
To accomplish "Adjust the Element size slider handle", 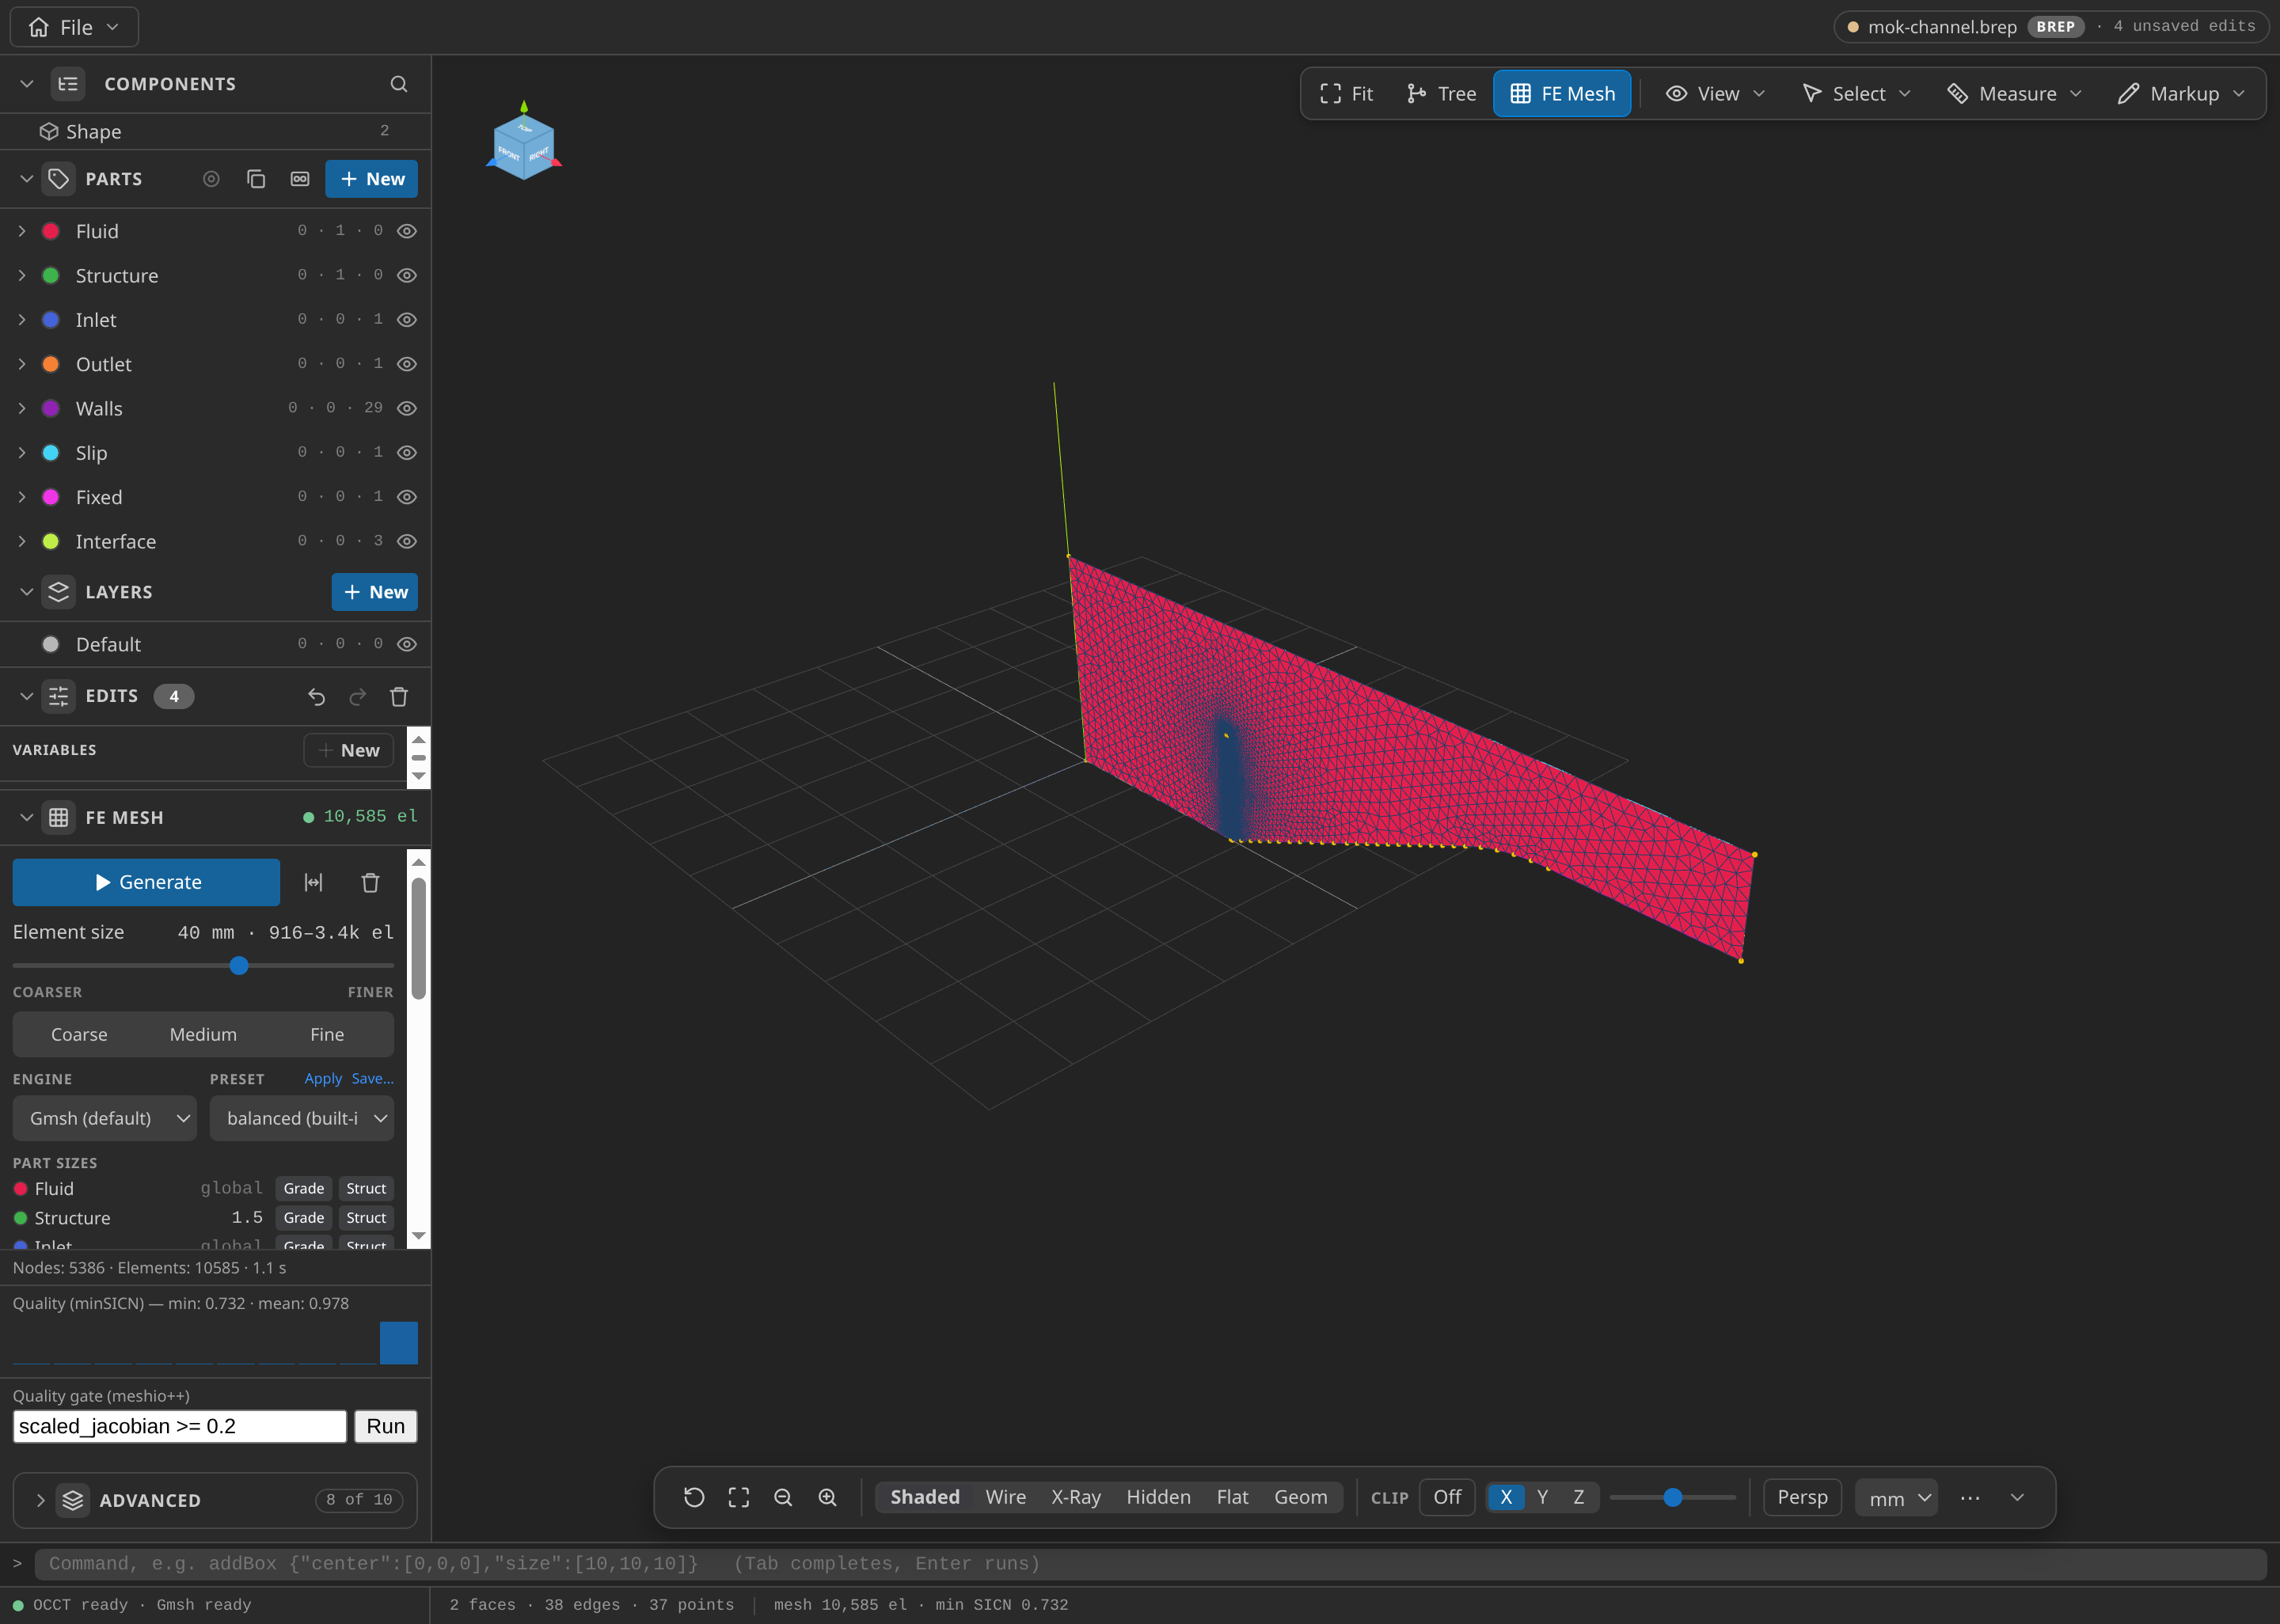I will (x=239, y=965).
